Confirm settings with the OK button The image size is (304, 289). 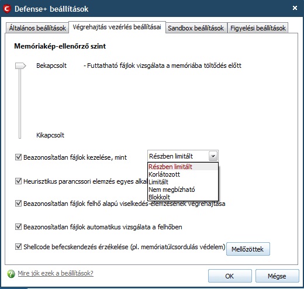coord(230,276)
